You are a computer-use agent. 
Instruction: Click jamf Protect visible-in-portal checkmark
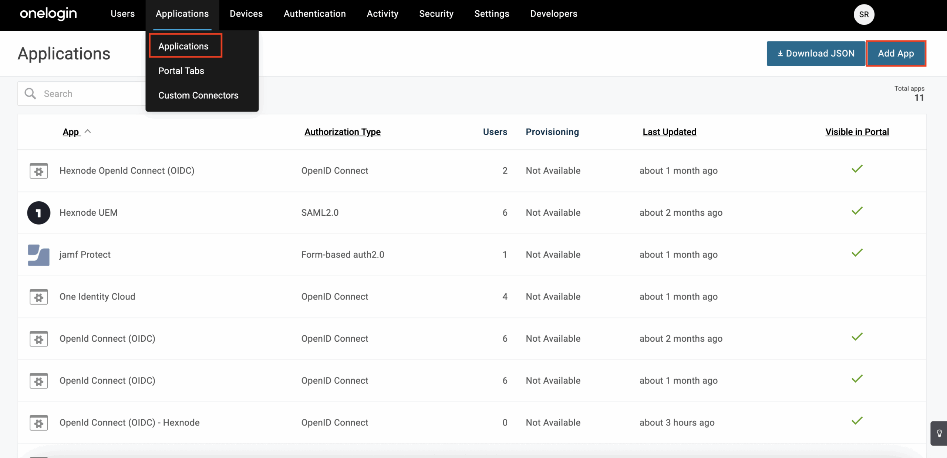857,253
